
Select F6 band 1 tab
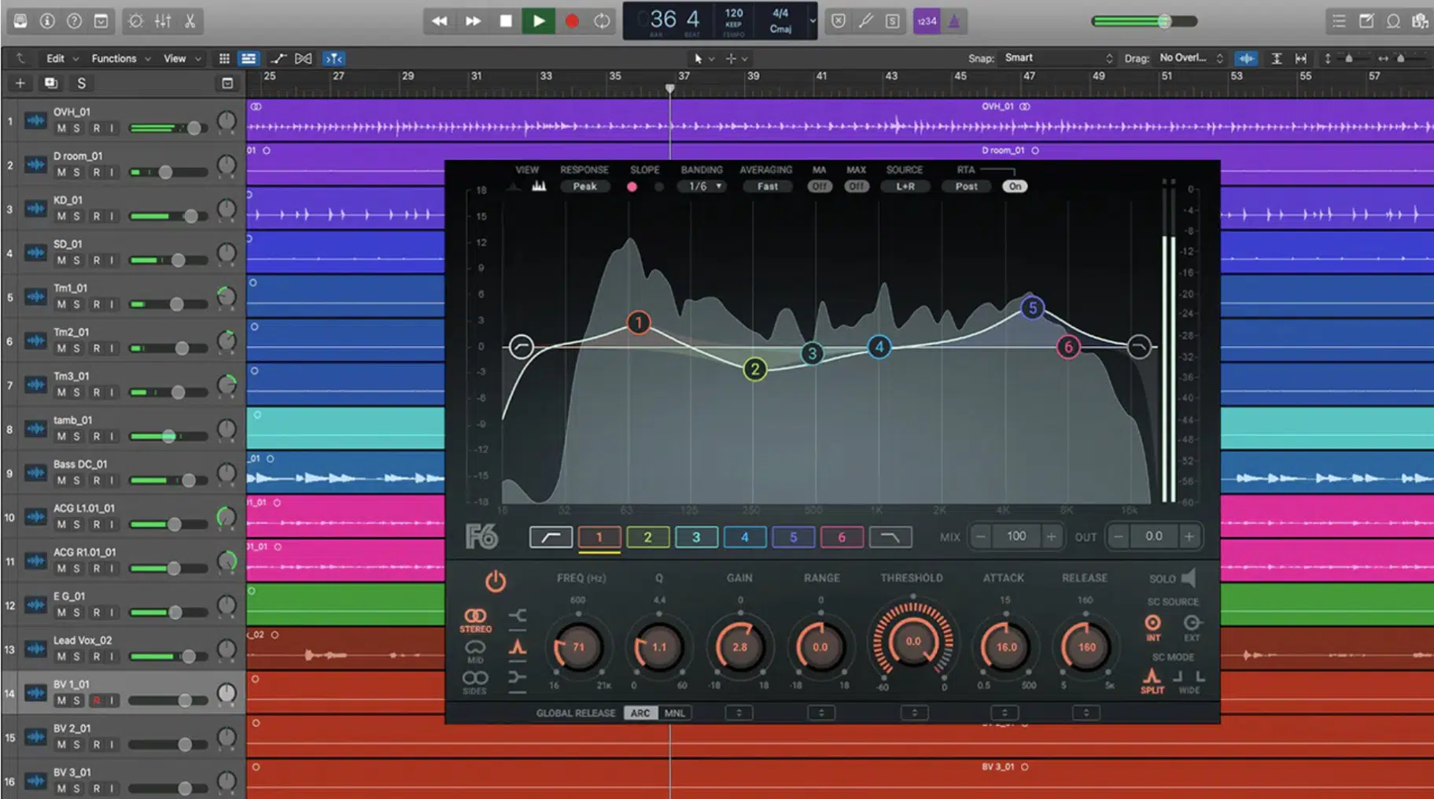599,537
